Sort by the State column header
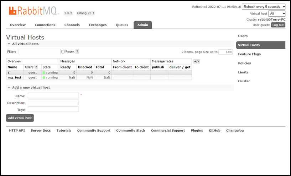The image size is (291, 176). (46, 67)
